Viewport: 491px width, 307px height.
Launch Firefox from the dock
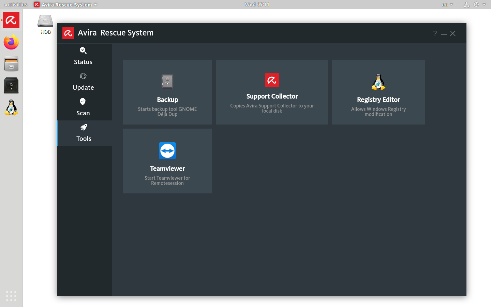[x=11, y=42]
